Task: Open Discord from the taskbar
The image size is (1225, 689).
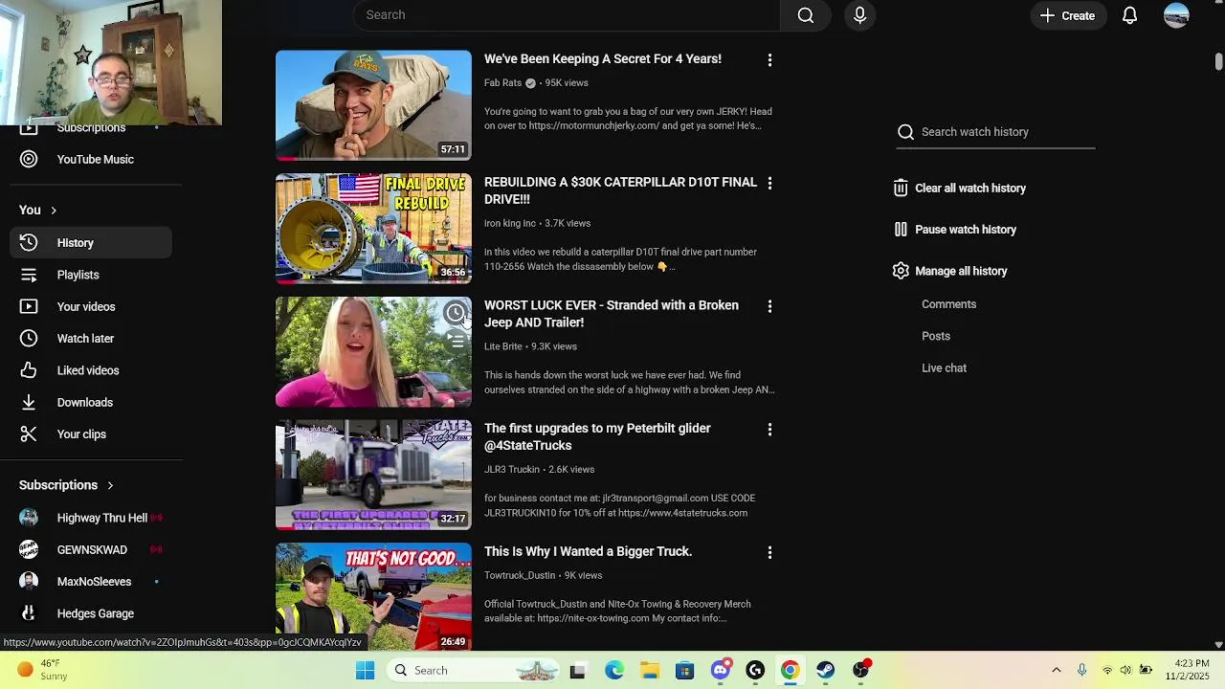Action: [721, 671]
